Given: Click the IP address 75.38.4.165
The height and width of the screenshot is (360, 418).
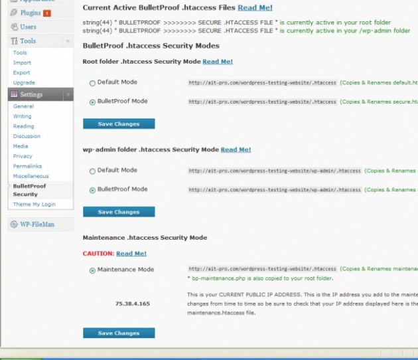Looking at the screenshot, I should click(x=133, y=304).
